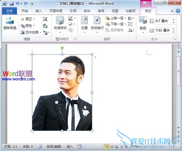182x151 pixels.
Task: Click the Quick Styles (快速样式) icon
Action: tap(60, 23)
